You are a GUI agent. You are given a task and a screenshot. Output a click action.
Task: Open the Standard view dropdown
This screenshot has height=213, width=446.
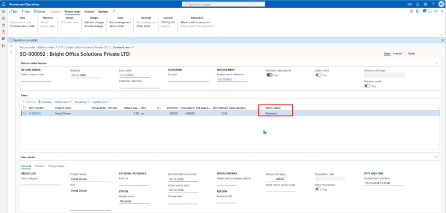123,47
